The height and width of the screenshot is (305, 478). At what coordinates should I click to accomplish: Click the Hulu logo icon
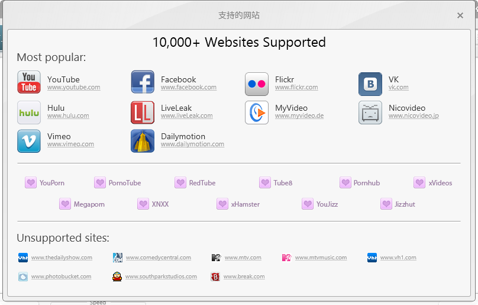coord(29,113)
